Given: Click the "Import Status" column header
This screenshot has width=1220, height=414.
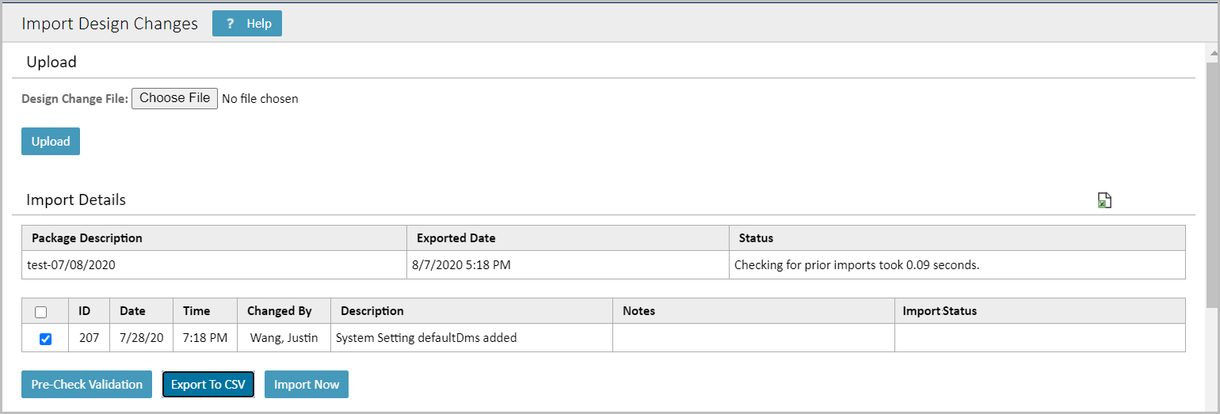Looking at the screenshot, I should [1040, 311].
